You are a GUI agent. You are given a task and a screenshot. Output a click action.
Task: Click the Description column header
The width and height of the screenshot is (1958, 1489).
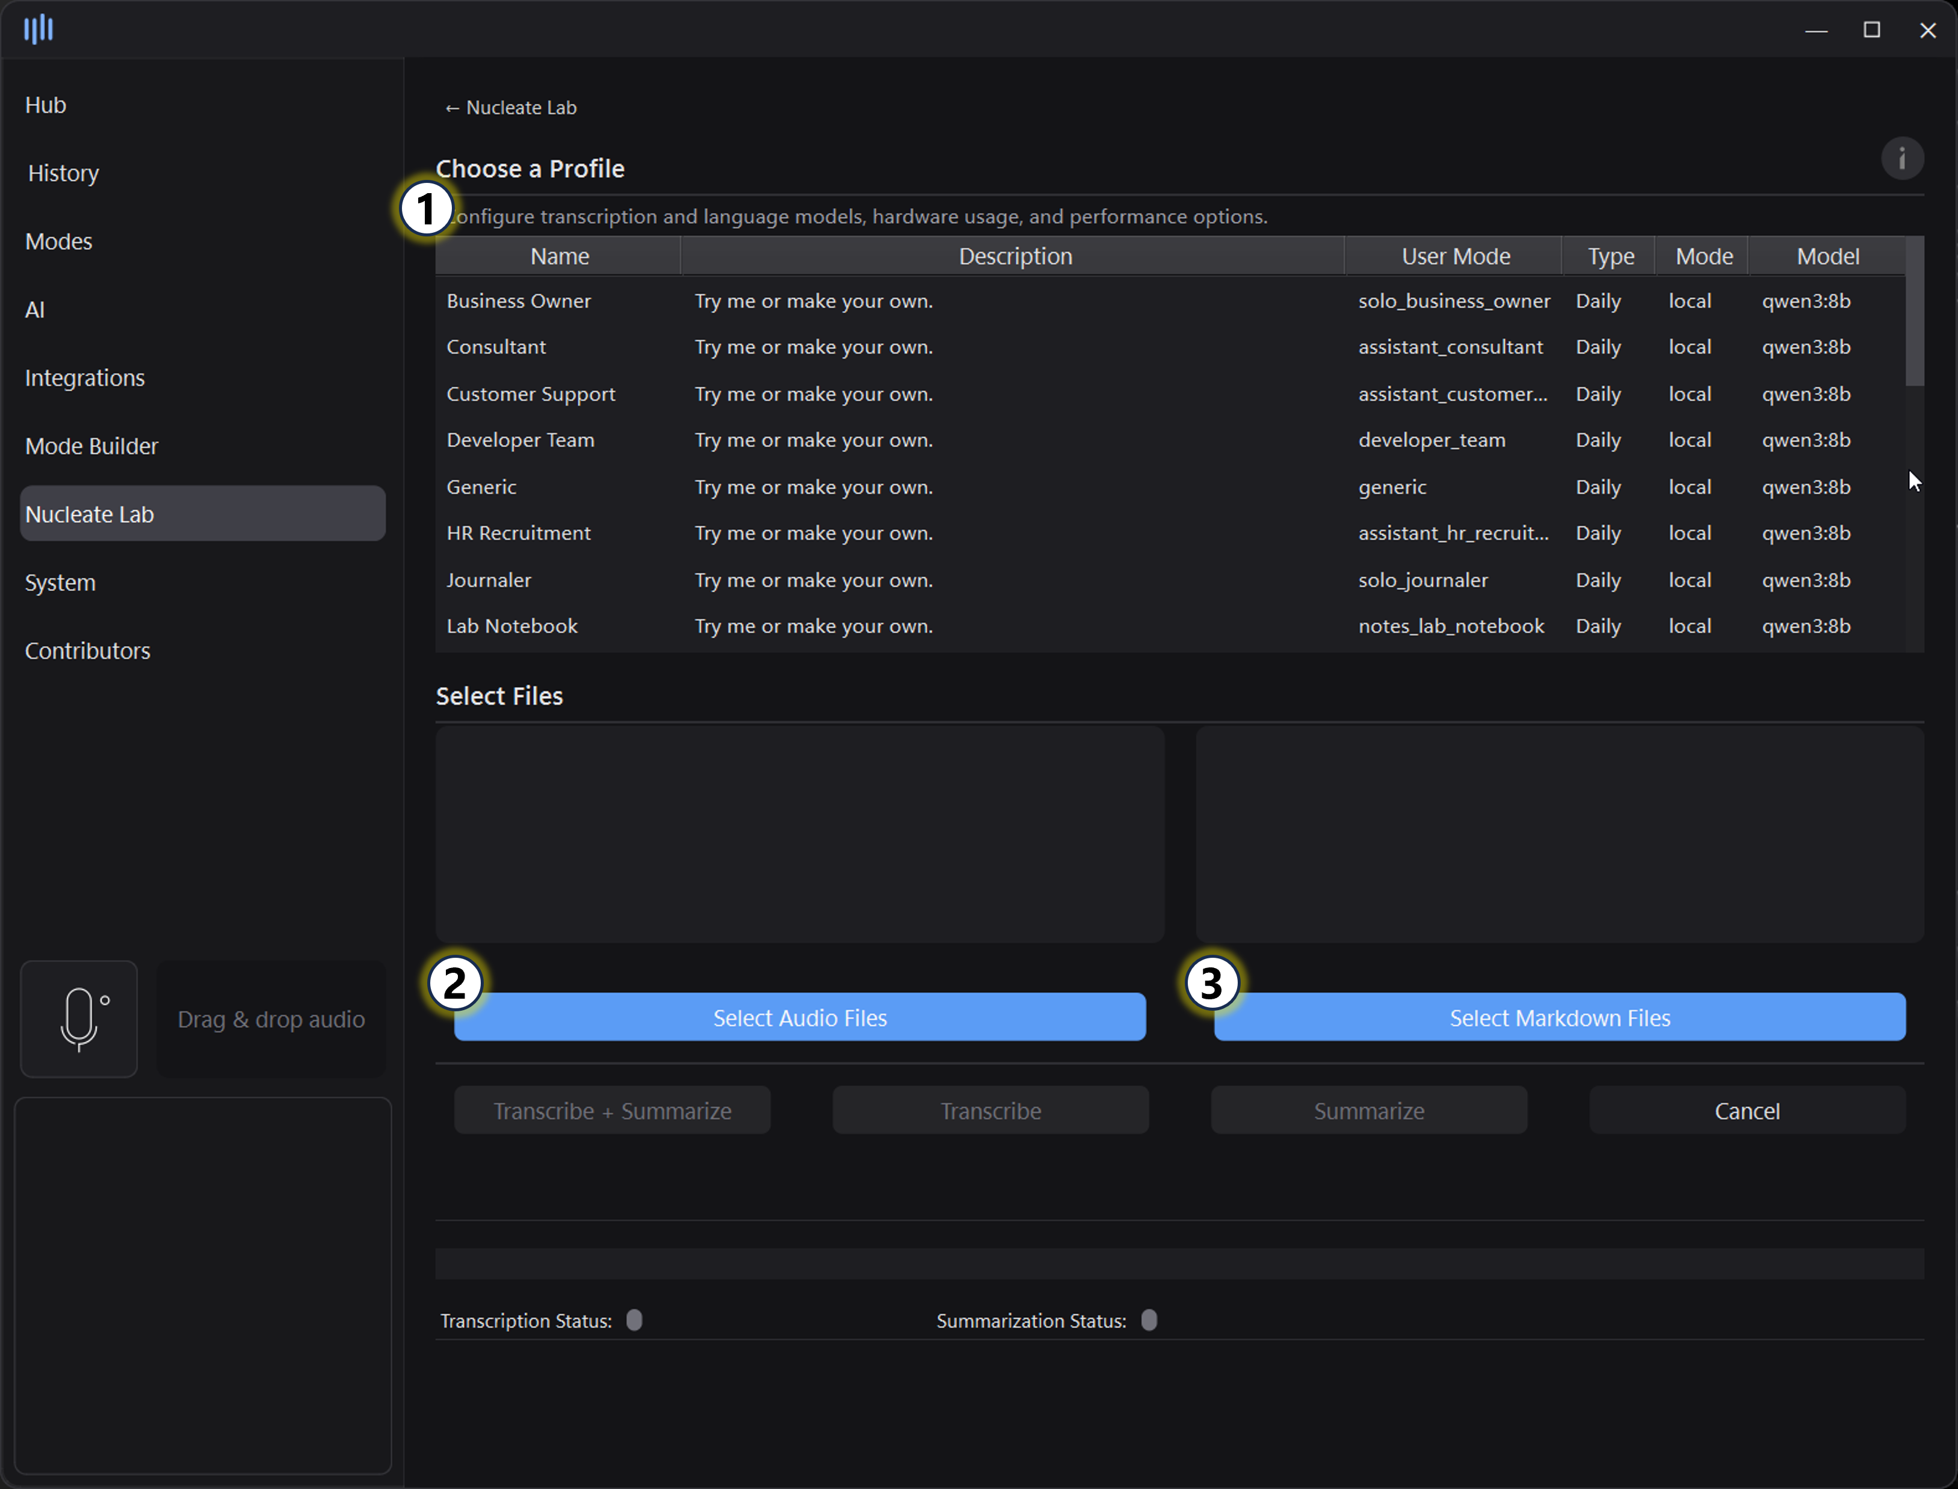pos(1014,256)
